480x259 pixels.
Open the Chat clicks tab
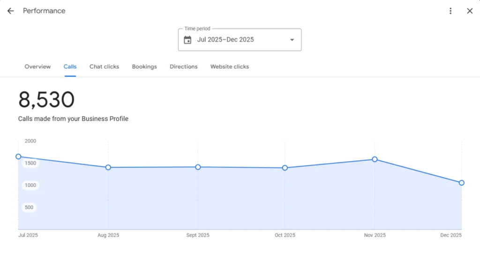pyautogui.click(x=104, y=67)
